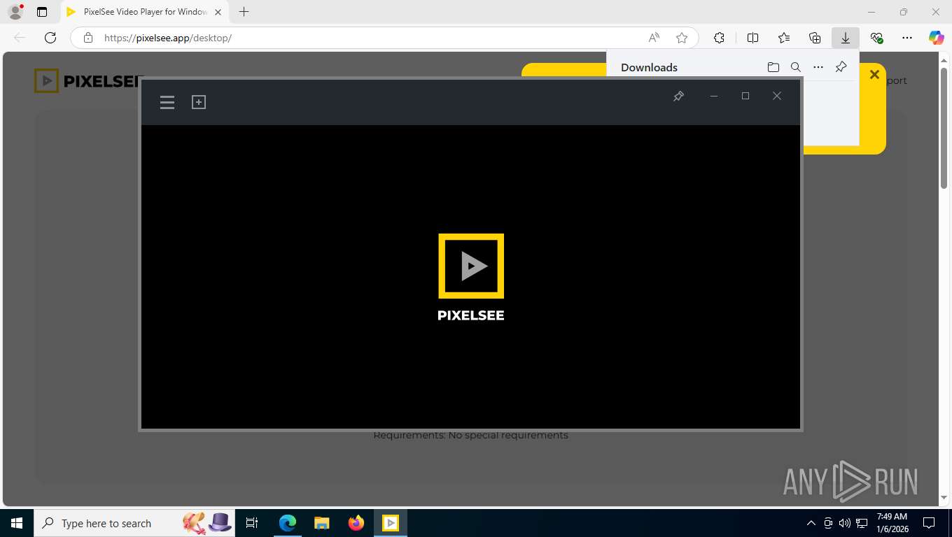
Task: Click the taskbar search box
Action: (x=135, y=523)
